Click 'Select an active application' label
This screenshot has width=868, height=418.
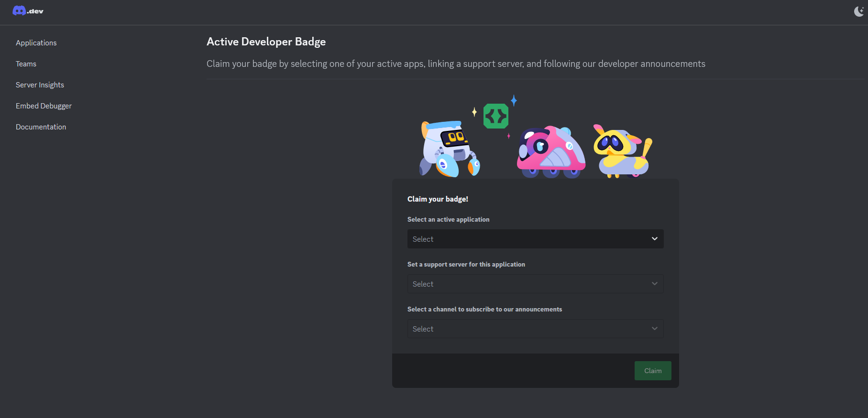pos(448,220)
